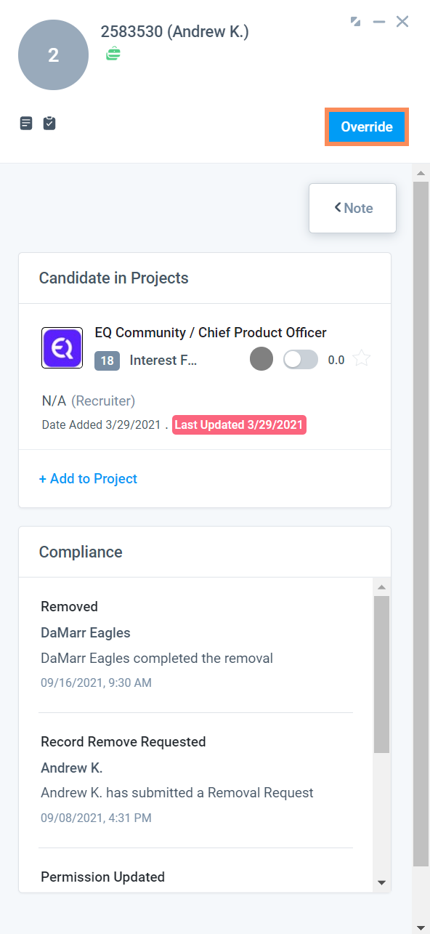Click the candidate avatar circle labeled 2
The width and height of the screenshot is (430, 934).
[x=53, y=55]
